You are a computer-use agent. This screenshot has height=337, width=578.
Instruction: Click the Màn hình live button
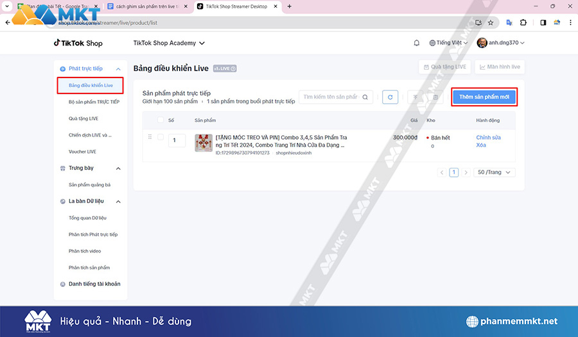pyautogui.click(x=500, y=67)
